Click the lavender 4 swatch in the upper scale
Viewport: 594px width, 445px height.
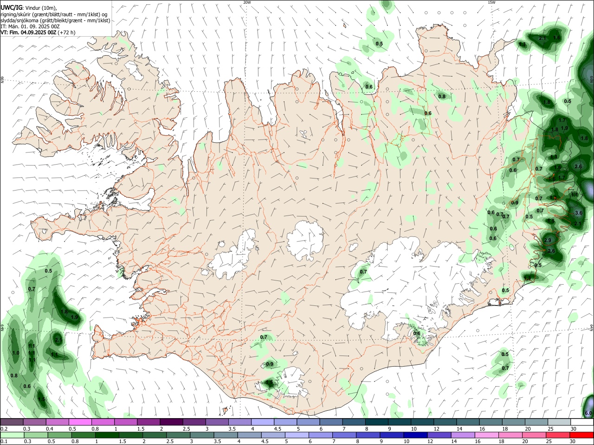[262, 422]
